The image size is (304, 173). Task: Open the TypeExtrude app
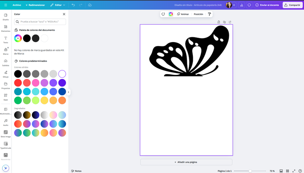(x=6, y=145)
